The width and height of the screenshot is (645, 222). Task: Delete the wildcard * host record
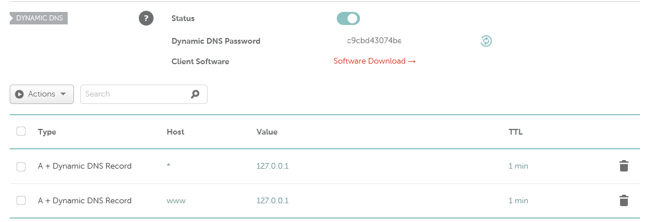(623, 166)
